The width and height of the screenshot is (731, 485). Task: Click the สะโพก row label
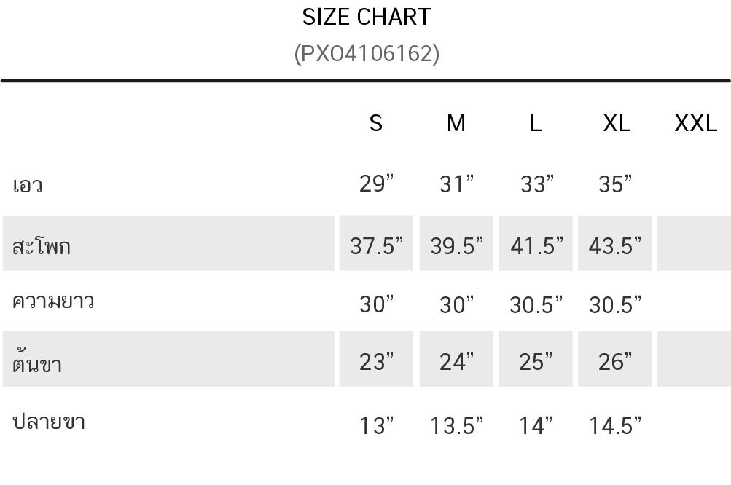click(x=42, y=245)
